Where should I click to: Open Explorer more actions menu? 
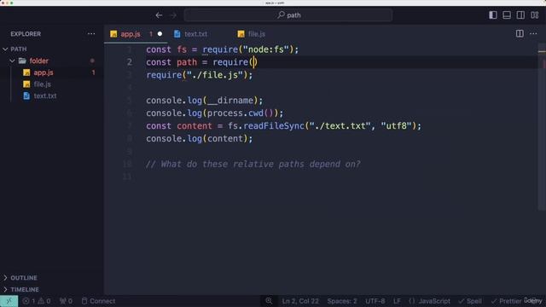point(91,34)
